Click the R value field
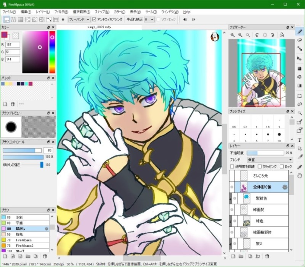 (13, 45)
